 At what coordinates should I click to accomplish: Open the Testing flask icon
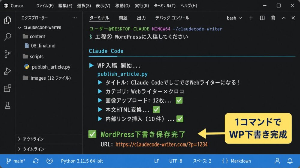coord(7,105)
